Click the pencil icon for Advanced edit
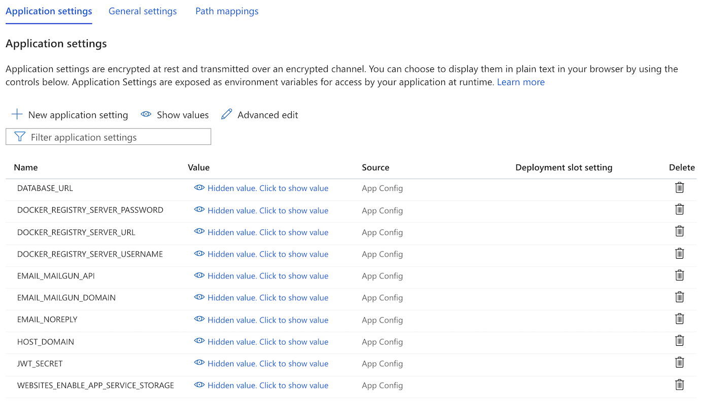 tap(227, 115)
